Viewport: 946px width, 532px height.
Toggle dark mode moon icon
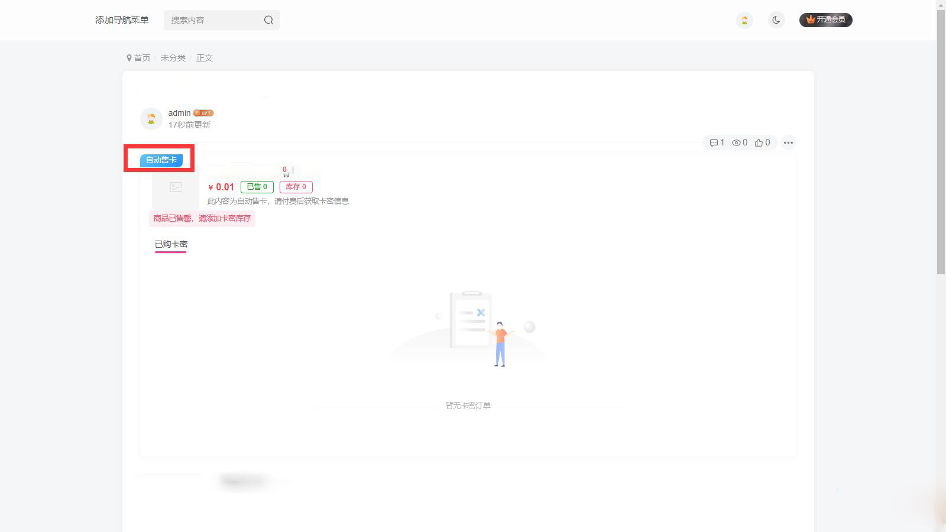776,20
